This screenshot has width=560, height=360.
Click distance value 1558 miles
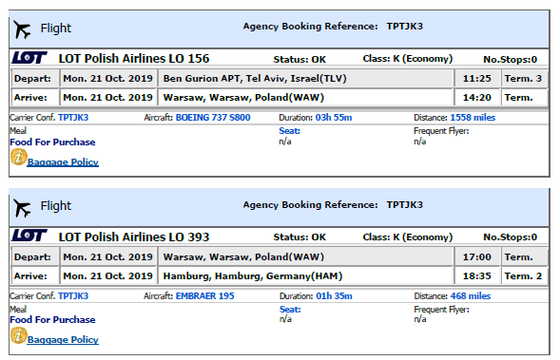tap(473, 118)
